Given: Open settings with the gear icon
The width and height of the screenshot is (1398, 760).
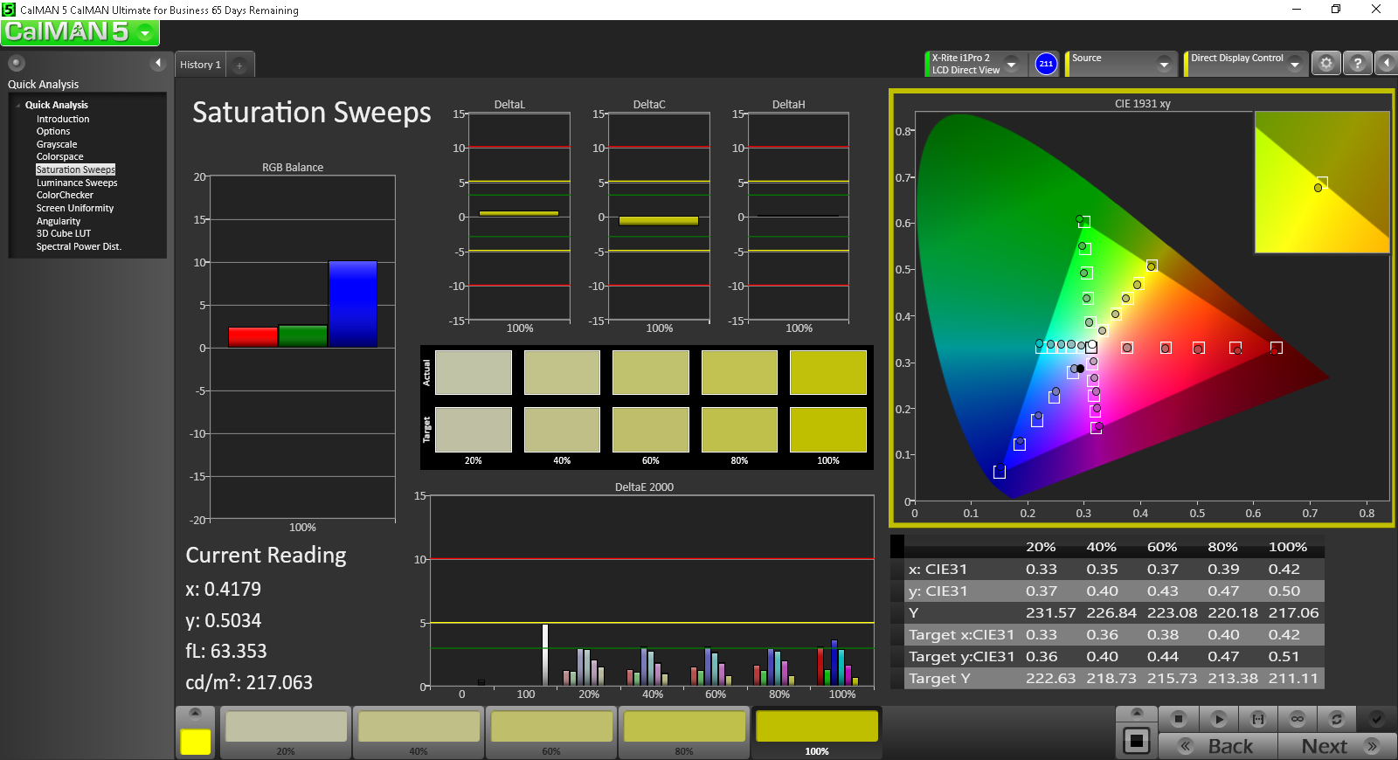Looking at the screenshot, I should pyautogui.click(x=1326, y=63).
